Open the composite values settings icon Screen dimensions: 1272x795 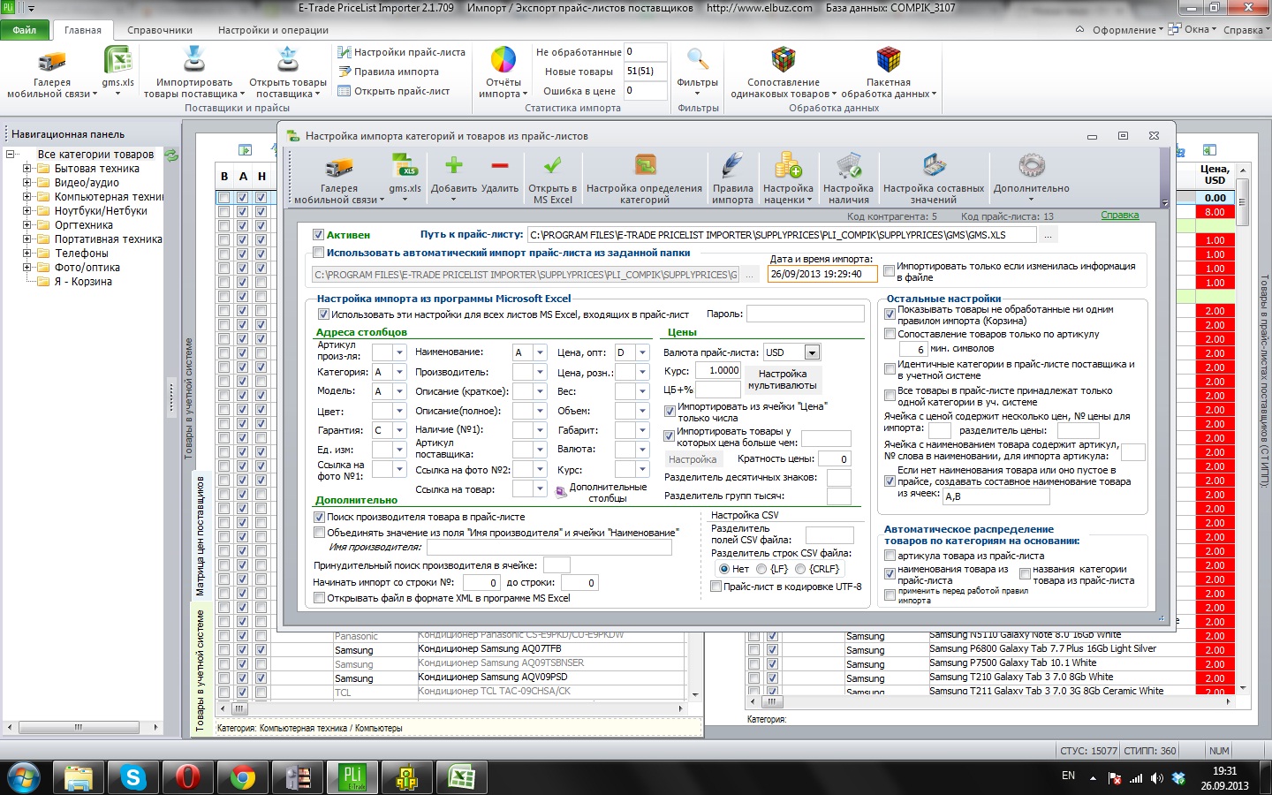934,165
